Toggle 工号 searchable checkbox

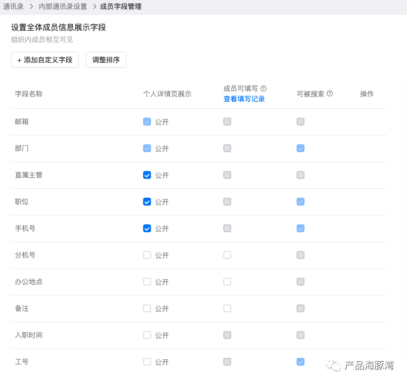(301, 362)
